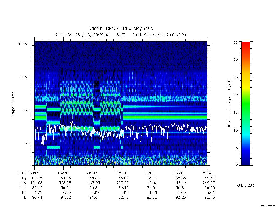
Task: Click the 04:00 SCET time tick label
Action: 63,173
